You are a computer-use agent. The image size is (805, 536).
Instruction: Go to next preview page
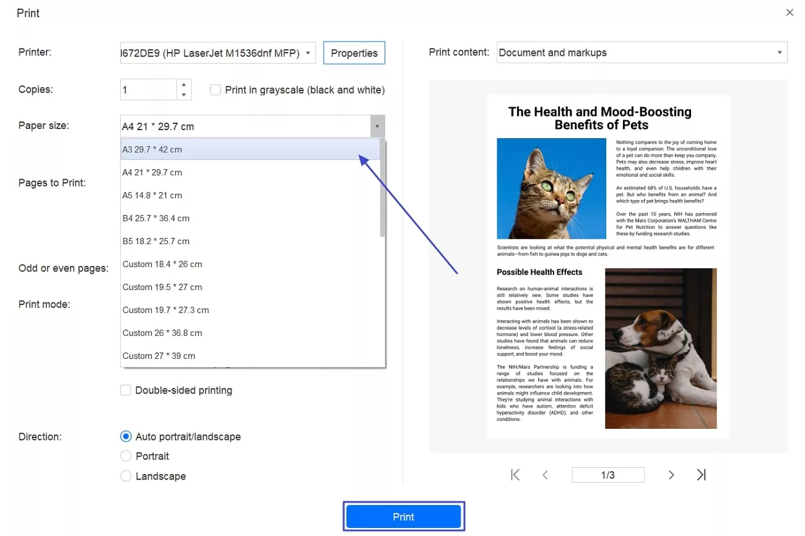[671, 475]
